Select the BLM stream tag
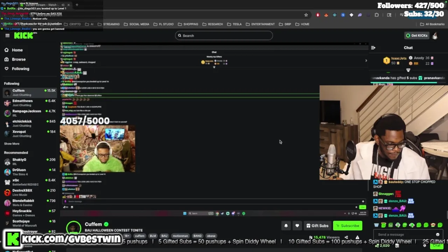 click(153, 236)
